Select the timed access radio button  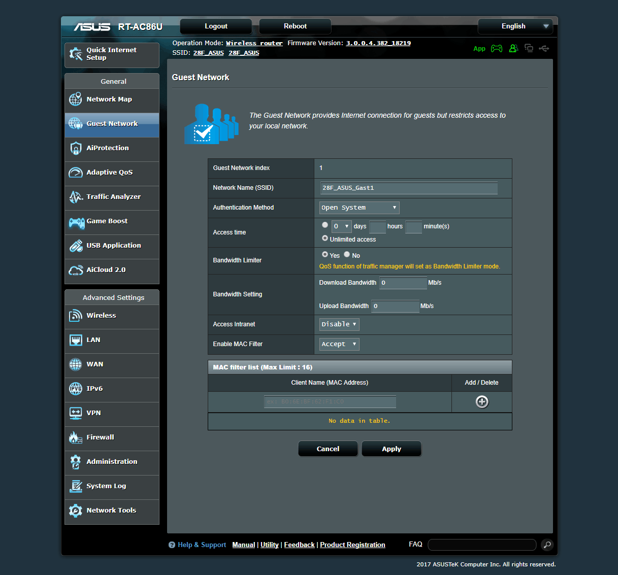[x=325, y=225]
